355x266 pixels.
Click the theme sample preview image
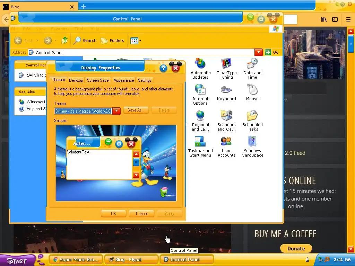click(x=116, y=163)
